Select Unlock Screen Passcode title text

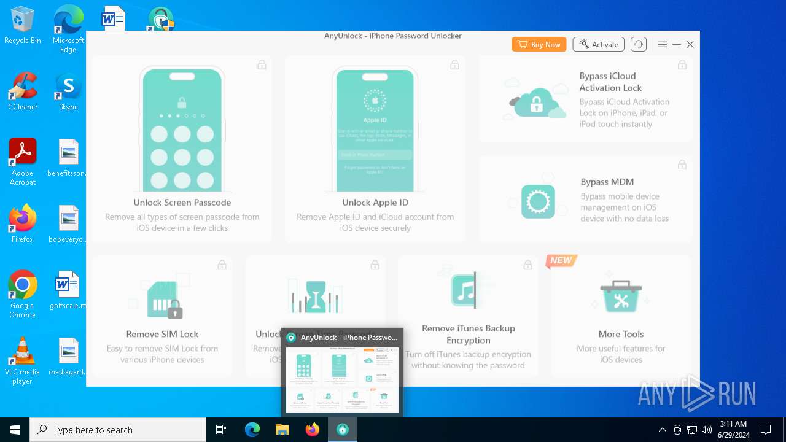tap(182, 203)
